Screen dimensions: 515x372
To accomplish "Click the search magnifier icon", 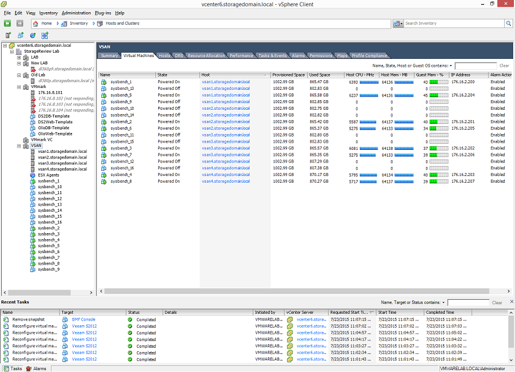I will pos(508,23).
